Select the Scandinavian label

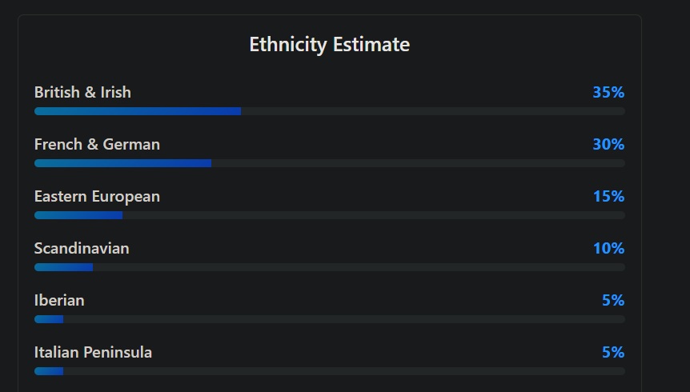tap(82, 248)
